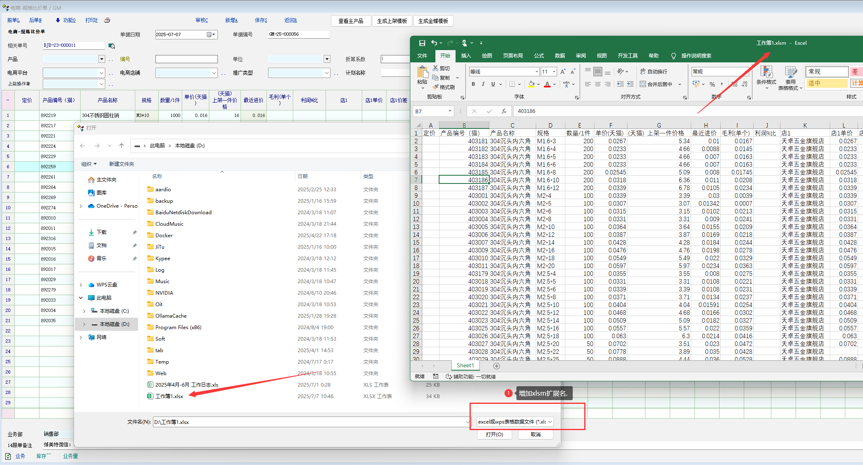
Task: Toggle bold formatting in Excel
Action: click(x=473, y=84)
